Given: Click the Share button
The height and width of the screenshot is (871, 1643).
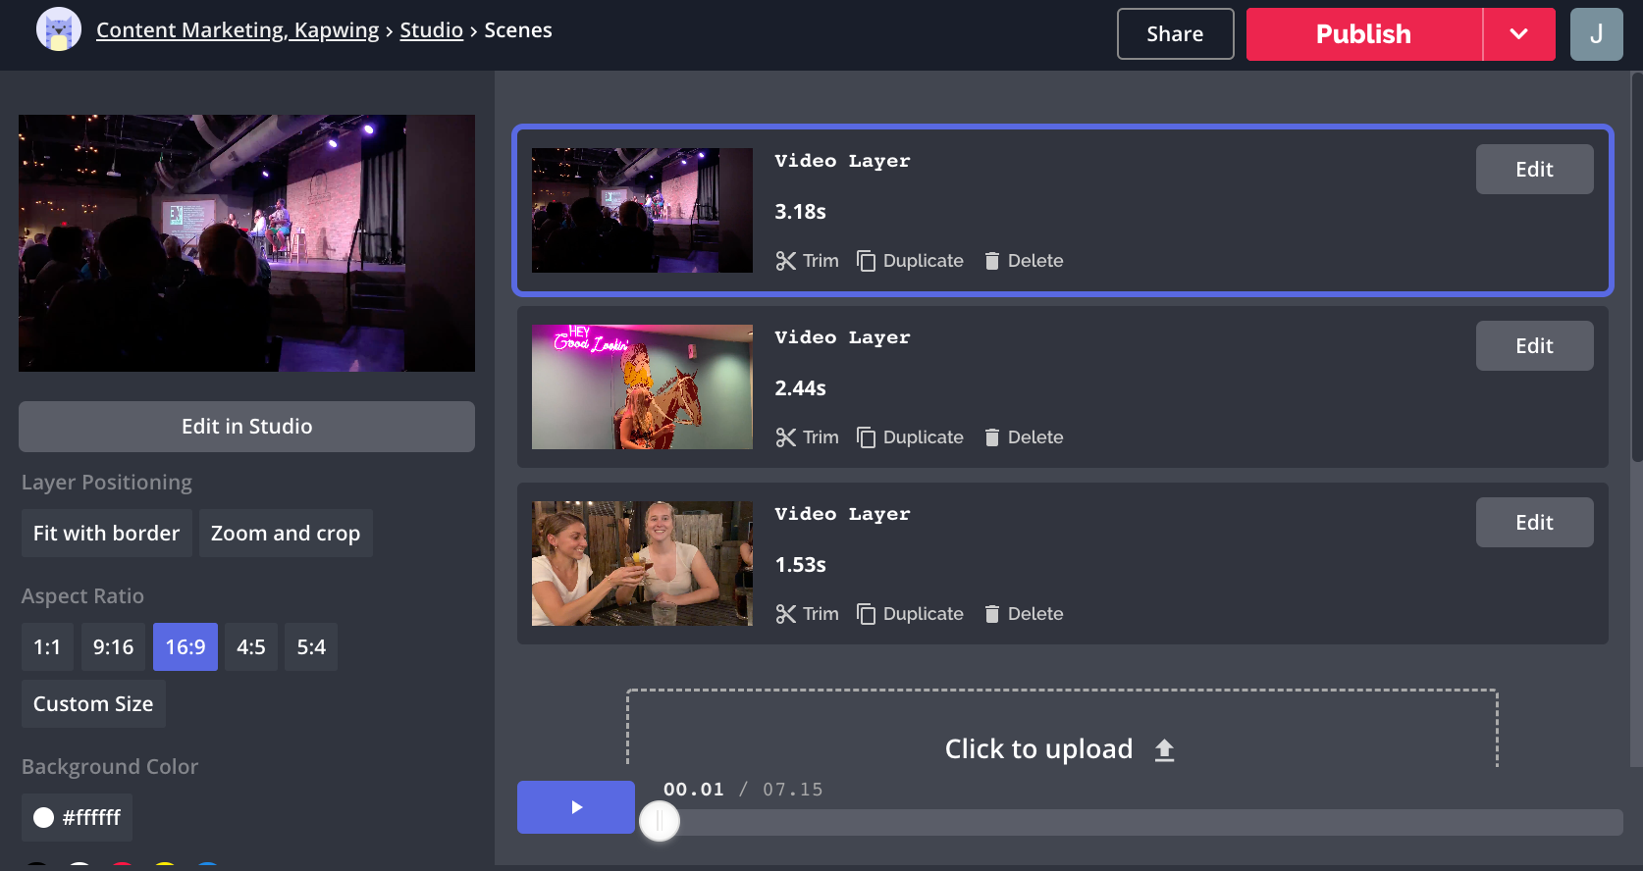Looking at the screenshot, I should [x=1175, y=34].
